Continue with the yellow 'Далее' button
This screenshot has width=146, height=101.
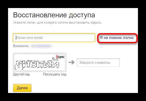coord(22,88)
